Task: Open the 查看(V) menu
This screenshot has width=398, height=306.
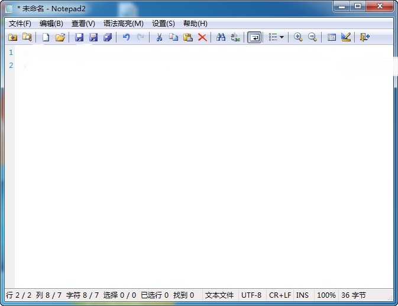Action: [x=83, y=24]
